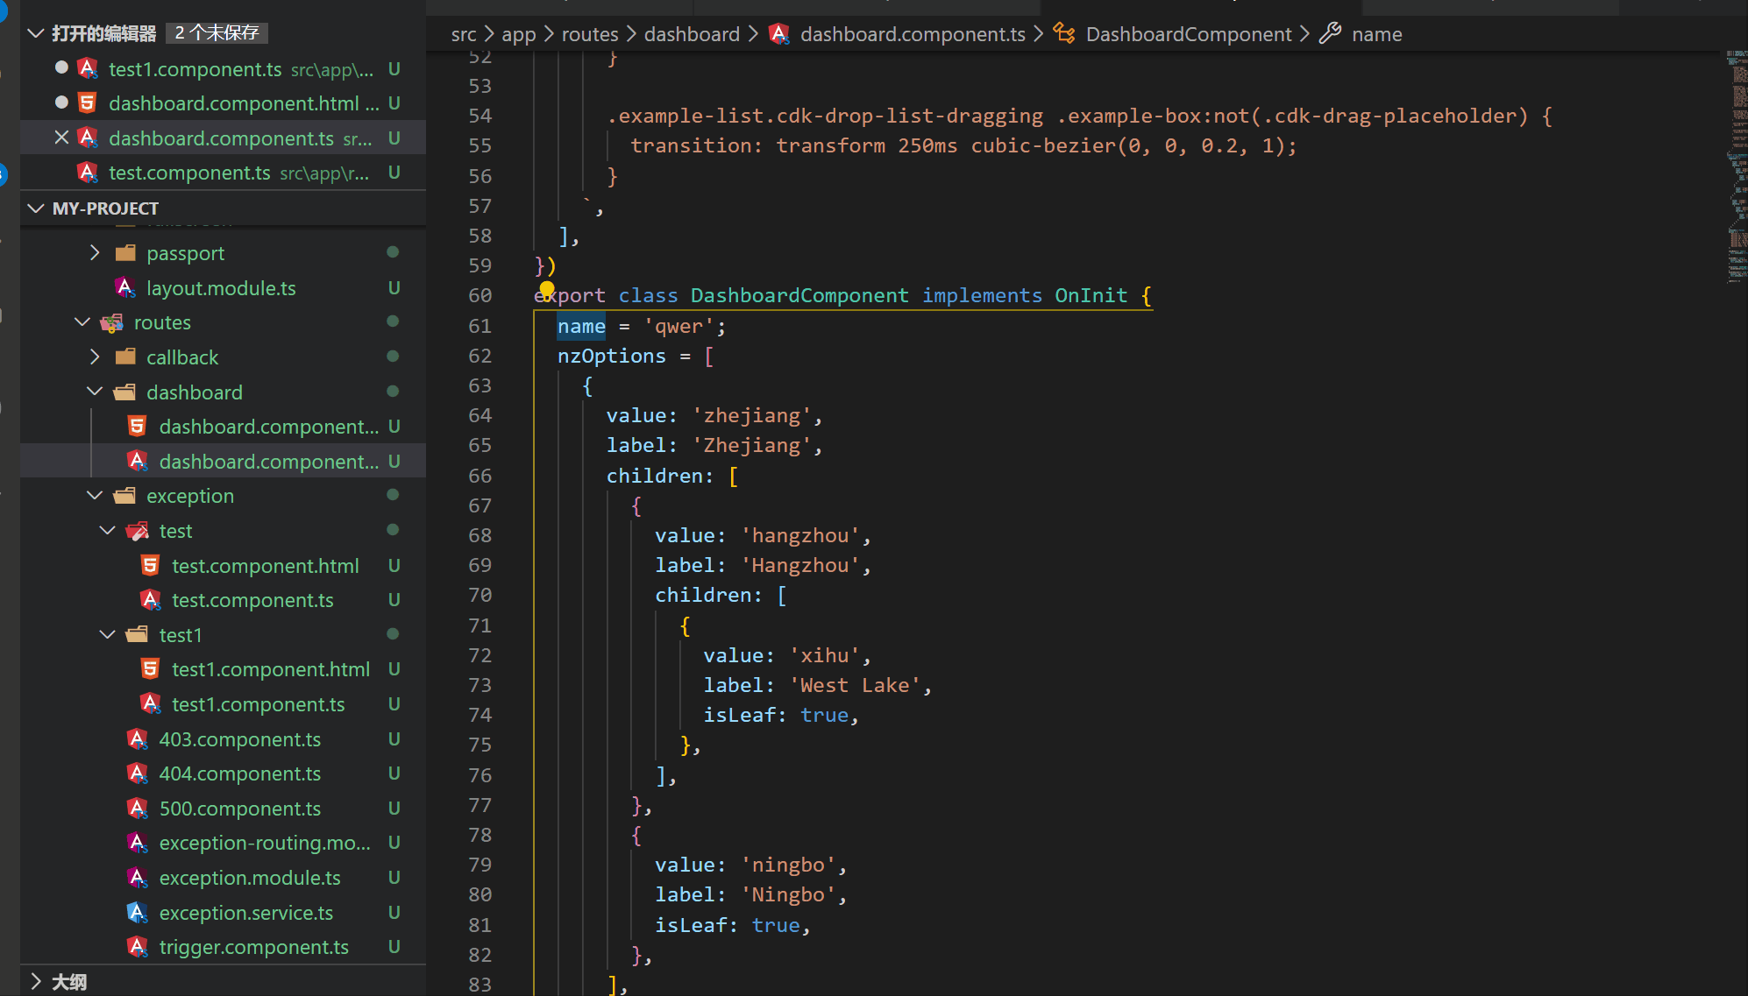Open test.component.ts from open editors list
The height and width of the screenshot is (996, 1748).
[x=189, y=173]
